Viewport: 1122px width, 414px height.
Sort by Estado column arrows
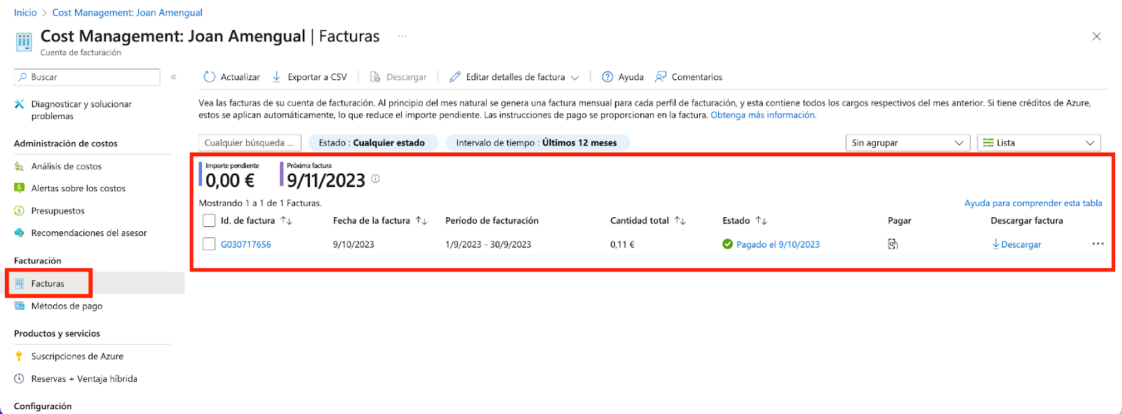(762, 221)
